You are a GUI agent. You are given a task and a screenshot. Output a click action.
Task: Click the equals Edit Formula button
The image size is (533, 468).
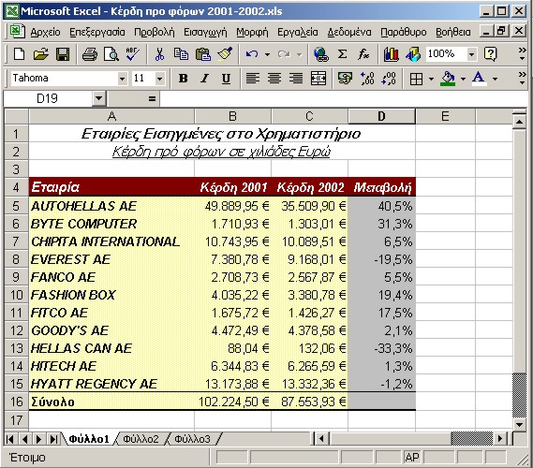tap(152, 99)
